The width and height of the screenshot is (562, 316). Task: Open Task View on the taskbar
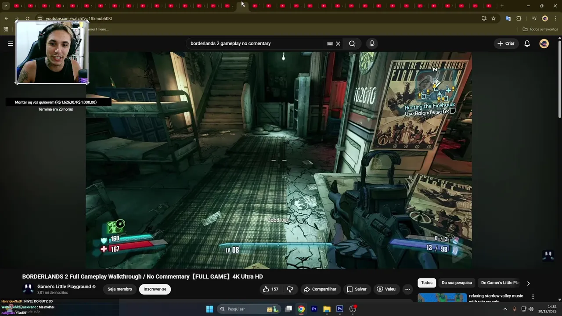click(288, 309)
